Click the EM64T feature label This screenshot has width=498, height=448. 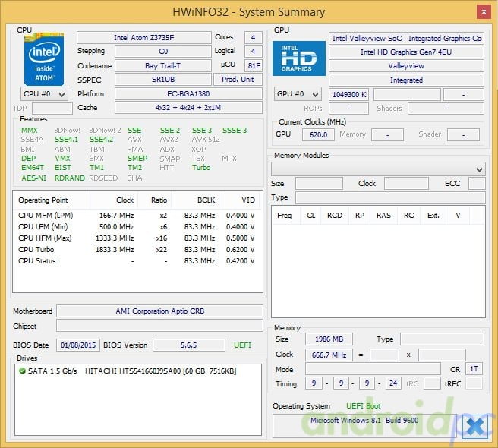(x=33, y=168)
